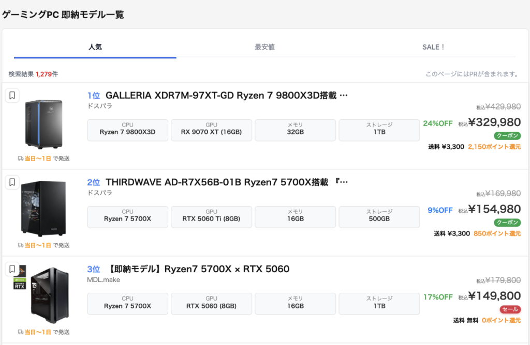Click the 500GB ストレージ spec box
The height and width of the screenshot is (345, 530).
pos(379,216)
